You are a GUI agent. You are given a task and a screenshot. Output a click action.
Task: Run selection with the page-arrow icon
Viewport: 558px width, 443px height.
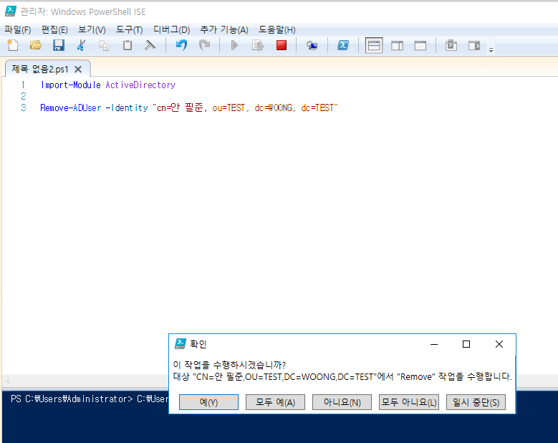pos(258,45)
